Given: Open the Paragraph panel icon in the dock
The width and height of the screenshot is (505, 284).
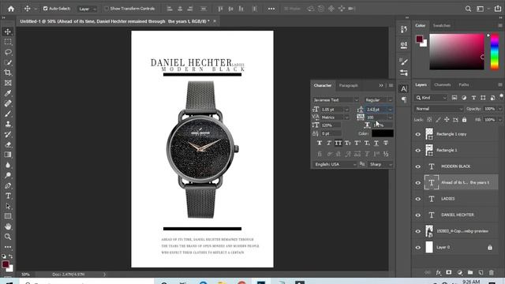Looking at the screenshot, I should click(403, 100).
